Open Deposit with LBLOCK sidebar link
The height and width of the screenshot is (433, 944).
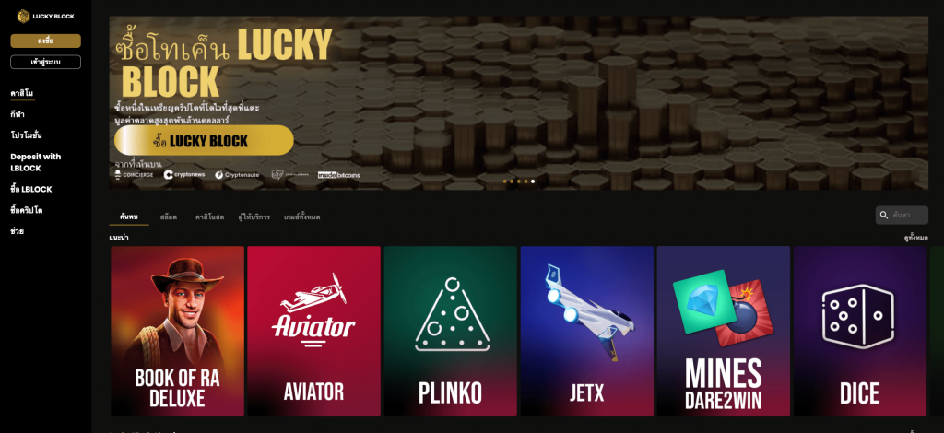click(x=36, y=162)
